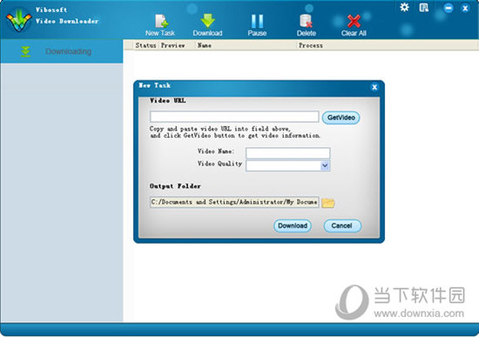Click the Vibosoft logo icon
The width and height of the screenshot is (479, 337).
point(18,21)
